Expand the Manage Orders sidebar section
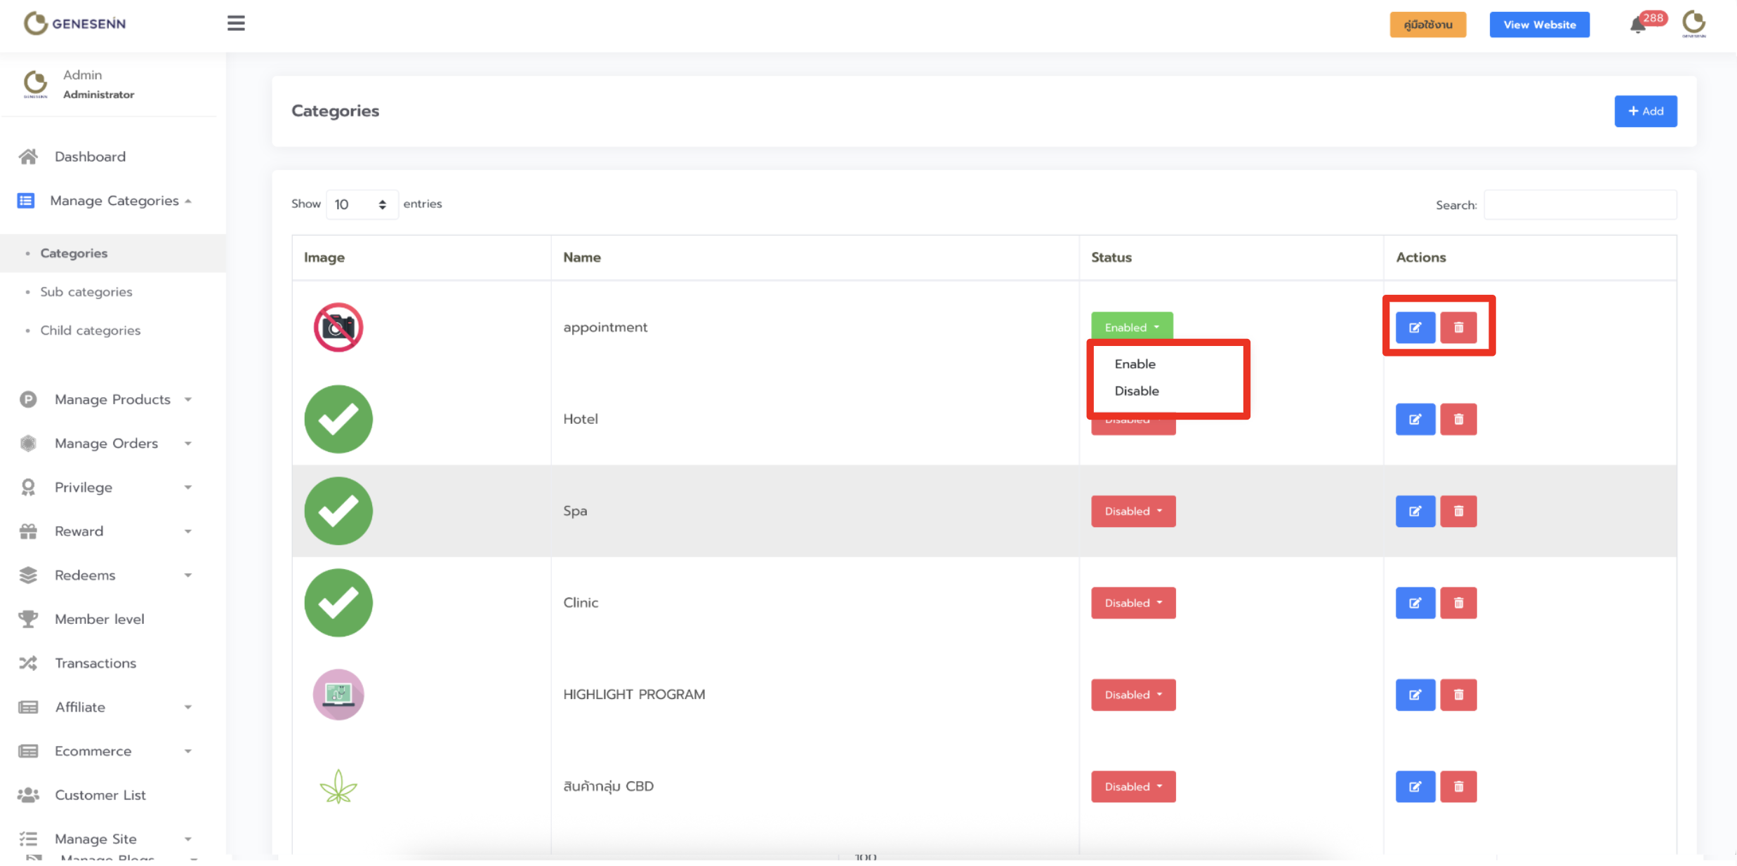 (106, 444)
